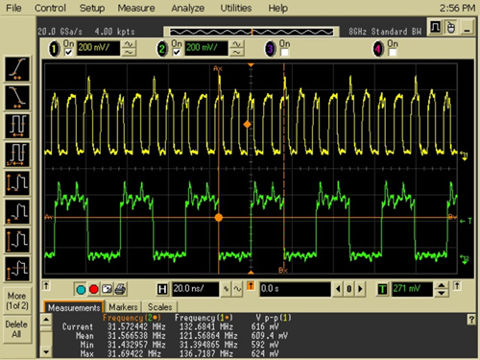The image size is (480, 360).
Task: Switch to the Scales tab
Action: pos(159,307)
